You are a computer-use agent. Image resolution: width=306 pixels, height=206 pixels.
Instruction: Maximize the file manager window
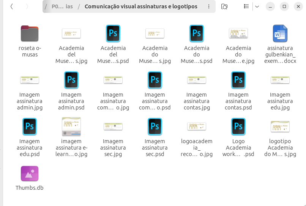coord(284,6)
